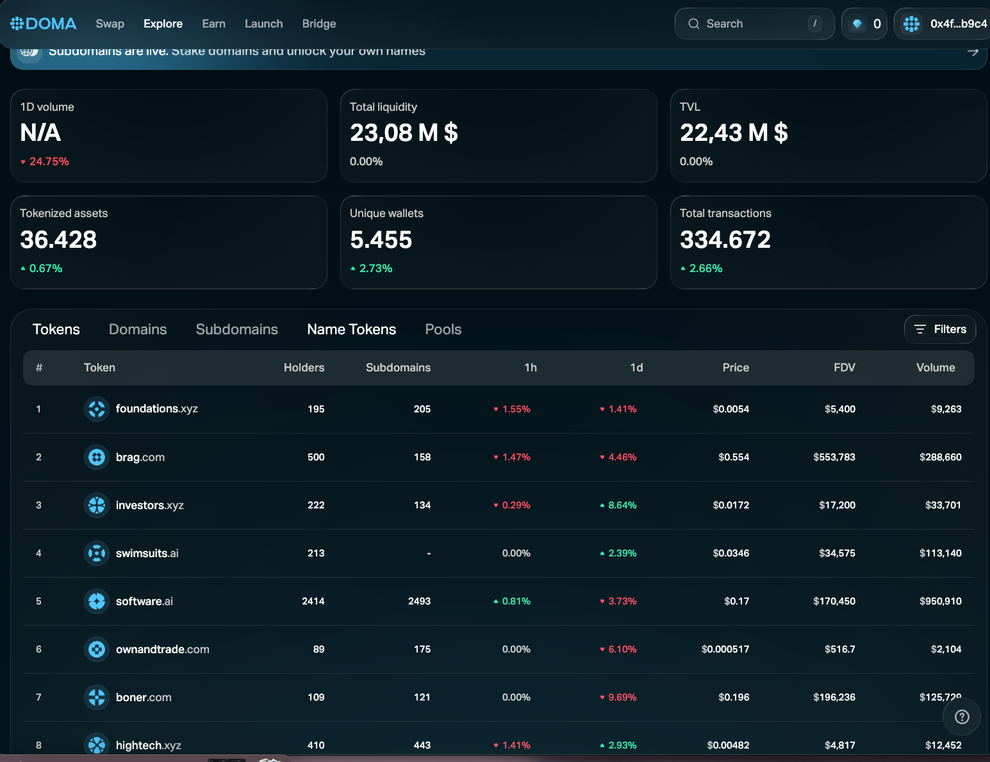
Task: Sort the table by FDV column
Action: tap(844, 368)
